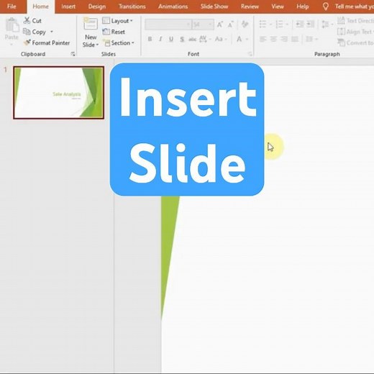Toggle Text Shadow formatting
This screenshot has height=374, width=374.
point(182,39)
